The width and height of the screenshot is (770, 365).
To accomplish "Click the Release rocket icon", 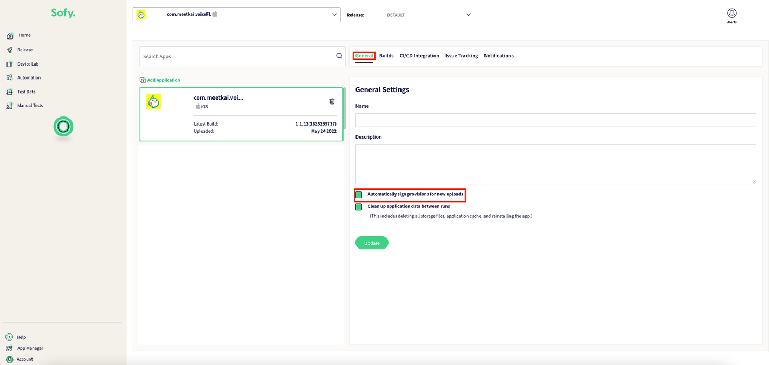I will pyautogui.click(x=10, y=50).
